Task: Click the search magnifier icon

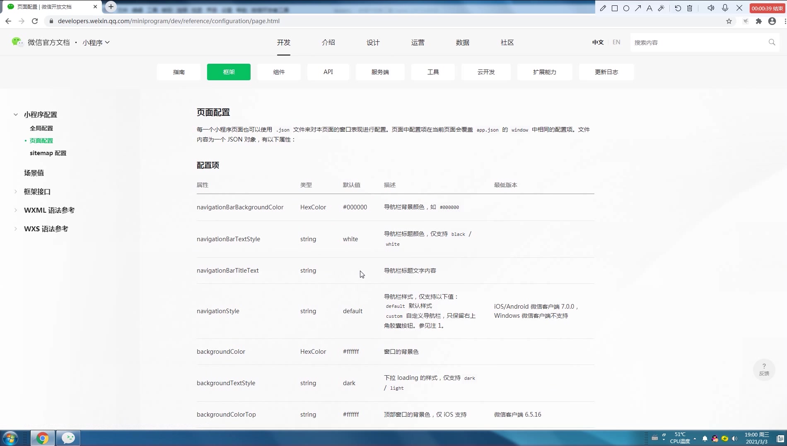Action: click(771, 42)
